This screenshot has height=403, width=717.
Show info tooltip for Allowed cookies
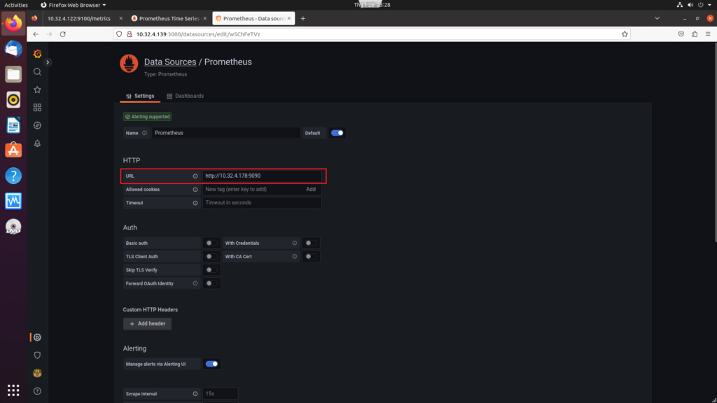[195, 189]
